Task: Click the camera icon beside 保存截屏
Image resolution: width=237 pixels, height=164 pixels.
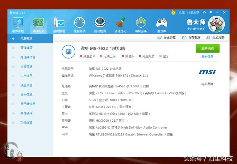Action: click(184, 38)
